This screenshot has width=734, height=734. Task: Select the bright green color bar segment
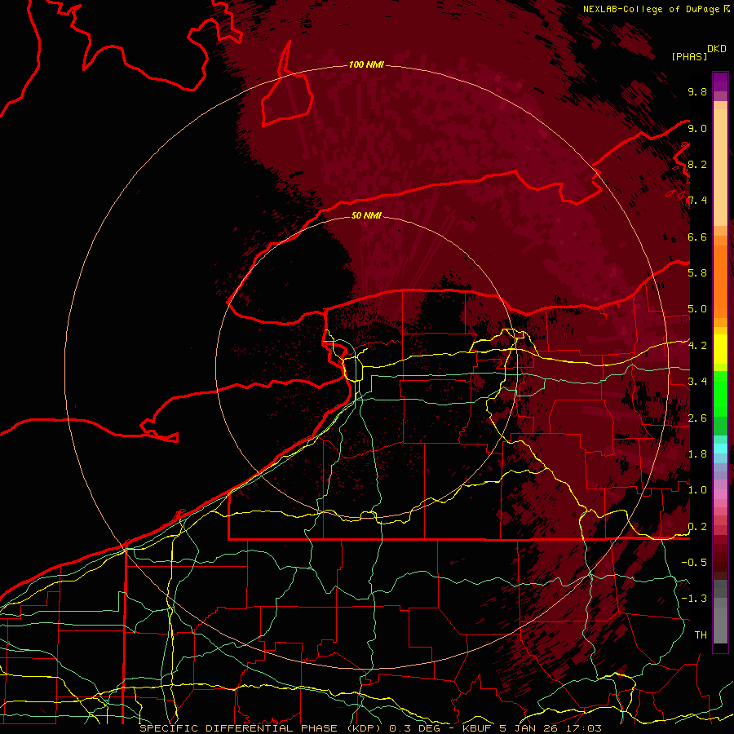click(x=720, y=393)
